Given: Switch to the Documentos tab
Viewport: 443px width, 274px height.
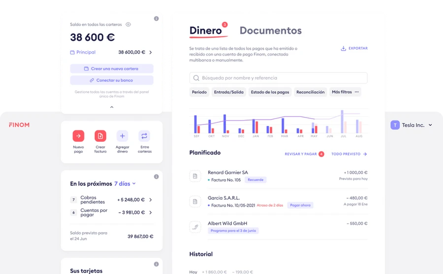Looking at the screenshot, I should pyautogui.click(x=270, y=30).
